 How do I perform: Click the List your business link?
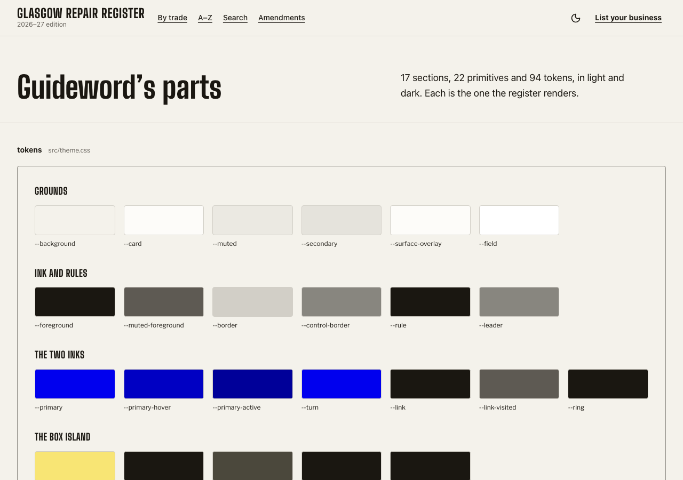pos(628,18)
